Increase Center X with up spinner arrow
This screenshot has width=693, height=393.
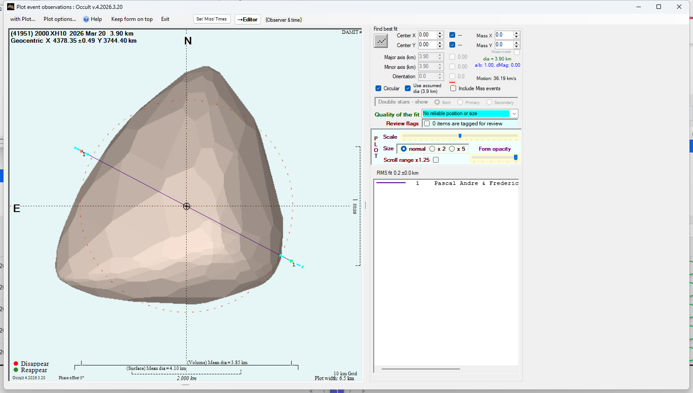pyautogui.click(x=440, y=33)
